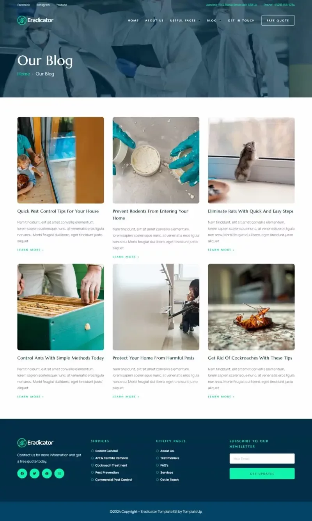312x521 pixels.
Task: Follow Learn More under Control Ants article
Action: (30, 397)
